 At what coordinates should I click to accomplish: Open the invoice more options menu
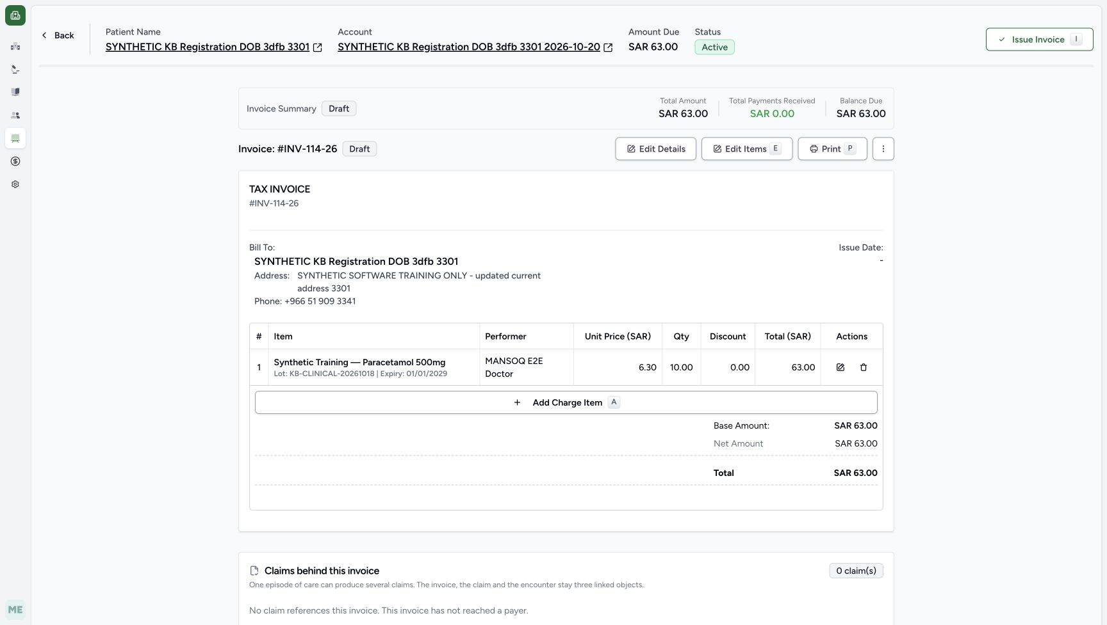click(883, 149)
